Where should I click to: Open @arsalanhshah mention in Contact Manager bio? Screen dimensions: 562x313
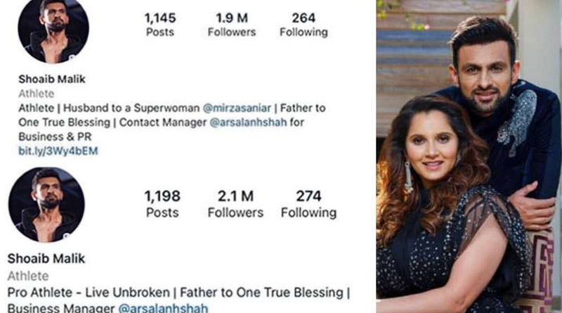tap(248, 122)
